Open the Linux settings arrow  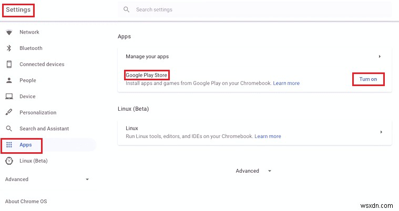381,132
